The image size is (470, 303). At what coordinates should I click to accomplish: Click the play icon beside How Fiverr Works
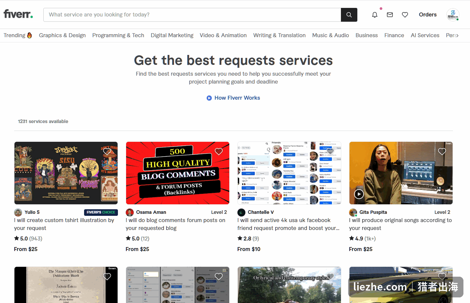[209, 98]
